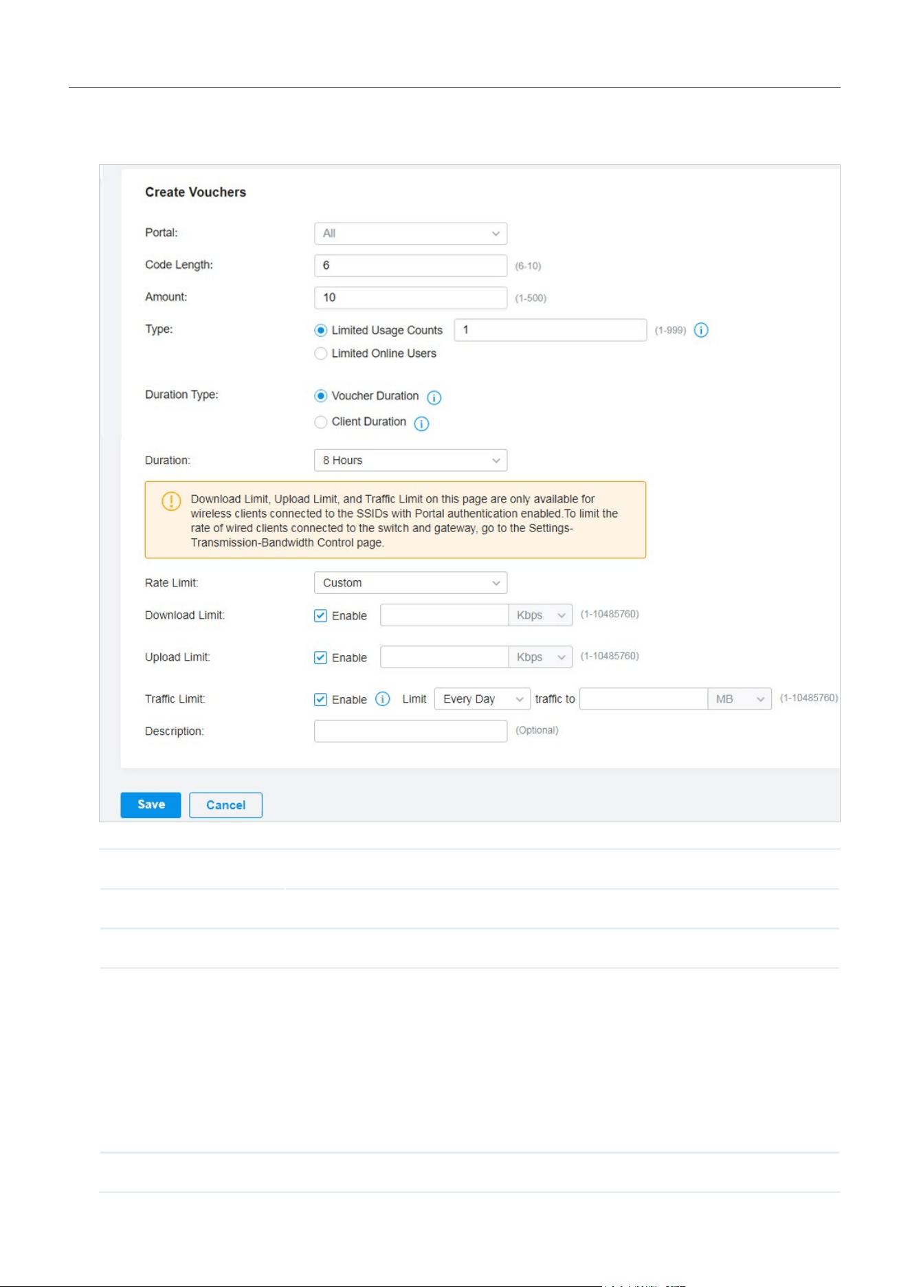
Task: Open the Rate Limit Custom dropdown
Action: (410, 582)
